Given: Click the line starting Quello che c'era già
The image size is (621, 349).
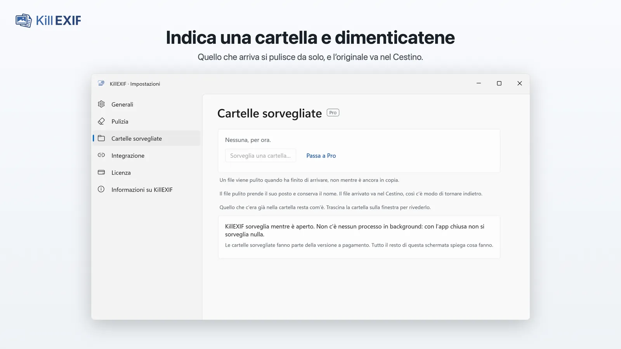Looking at the screenshot, I should [x=325, y=207].
